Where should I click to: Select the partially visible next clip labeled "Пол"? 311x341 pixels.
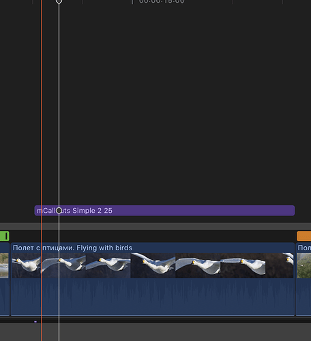point(303,279)
